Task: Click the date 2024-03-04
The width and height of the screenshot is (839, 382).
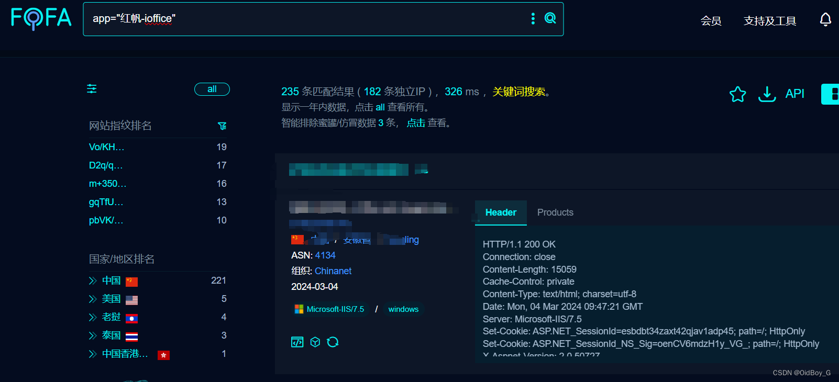Action: tap(315, 287)
